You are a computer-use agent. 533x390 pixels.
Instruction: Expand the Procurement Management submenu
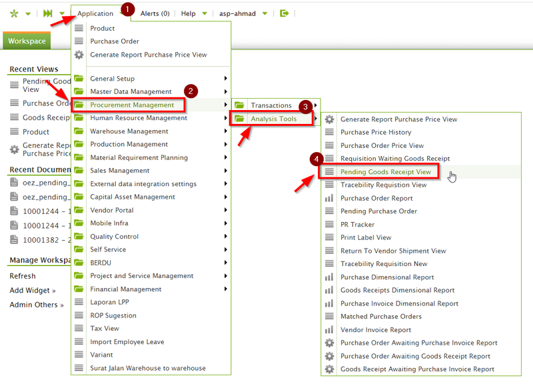[x=131, y=105]
